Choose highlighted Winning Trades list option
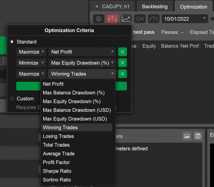 click(77, 128)
